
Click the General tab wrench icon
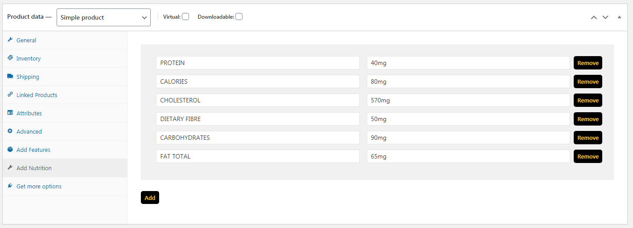tap(10, 40)
